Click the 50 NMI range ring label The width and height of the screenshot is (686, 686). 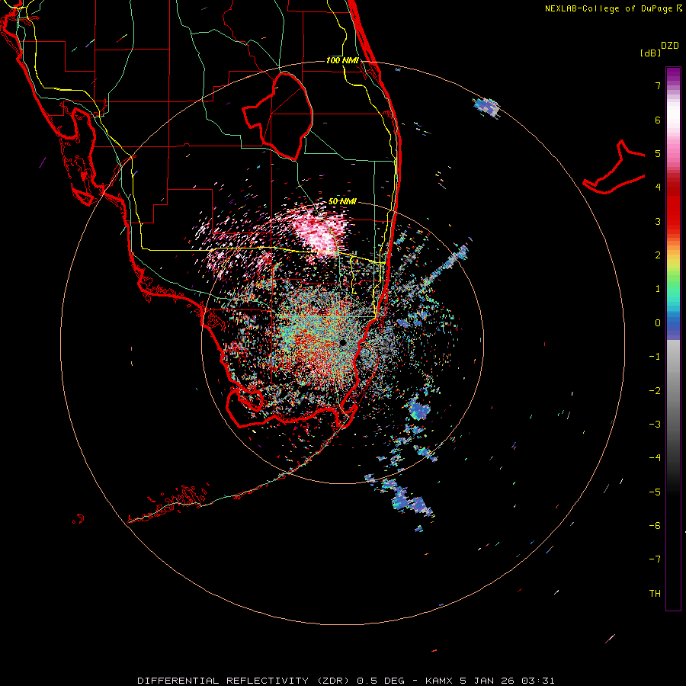coord(342,201)
